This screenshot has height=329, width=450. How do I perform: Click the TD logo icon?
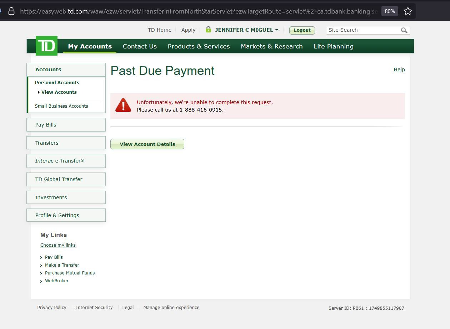[46, 46]
